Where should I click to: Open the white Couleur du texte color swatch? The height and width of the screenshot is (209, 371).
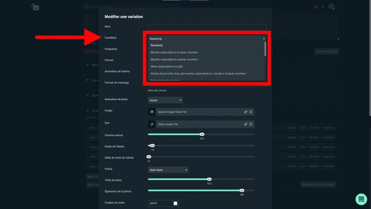175,203
